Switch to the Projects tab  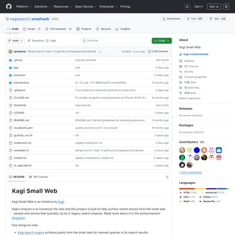[x=84, y=29]
